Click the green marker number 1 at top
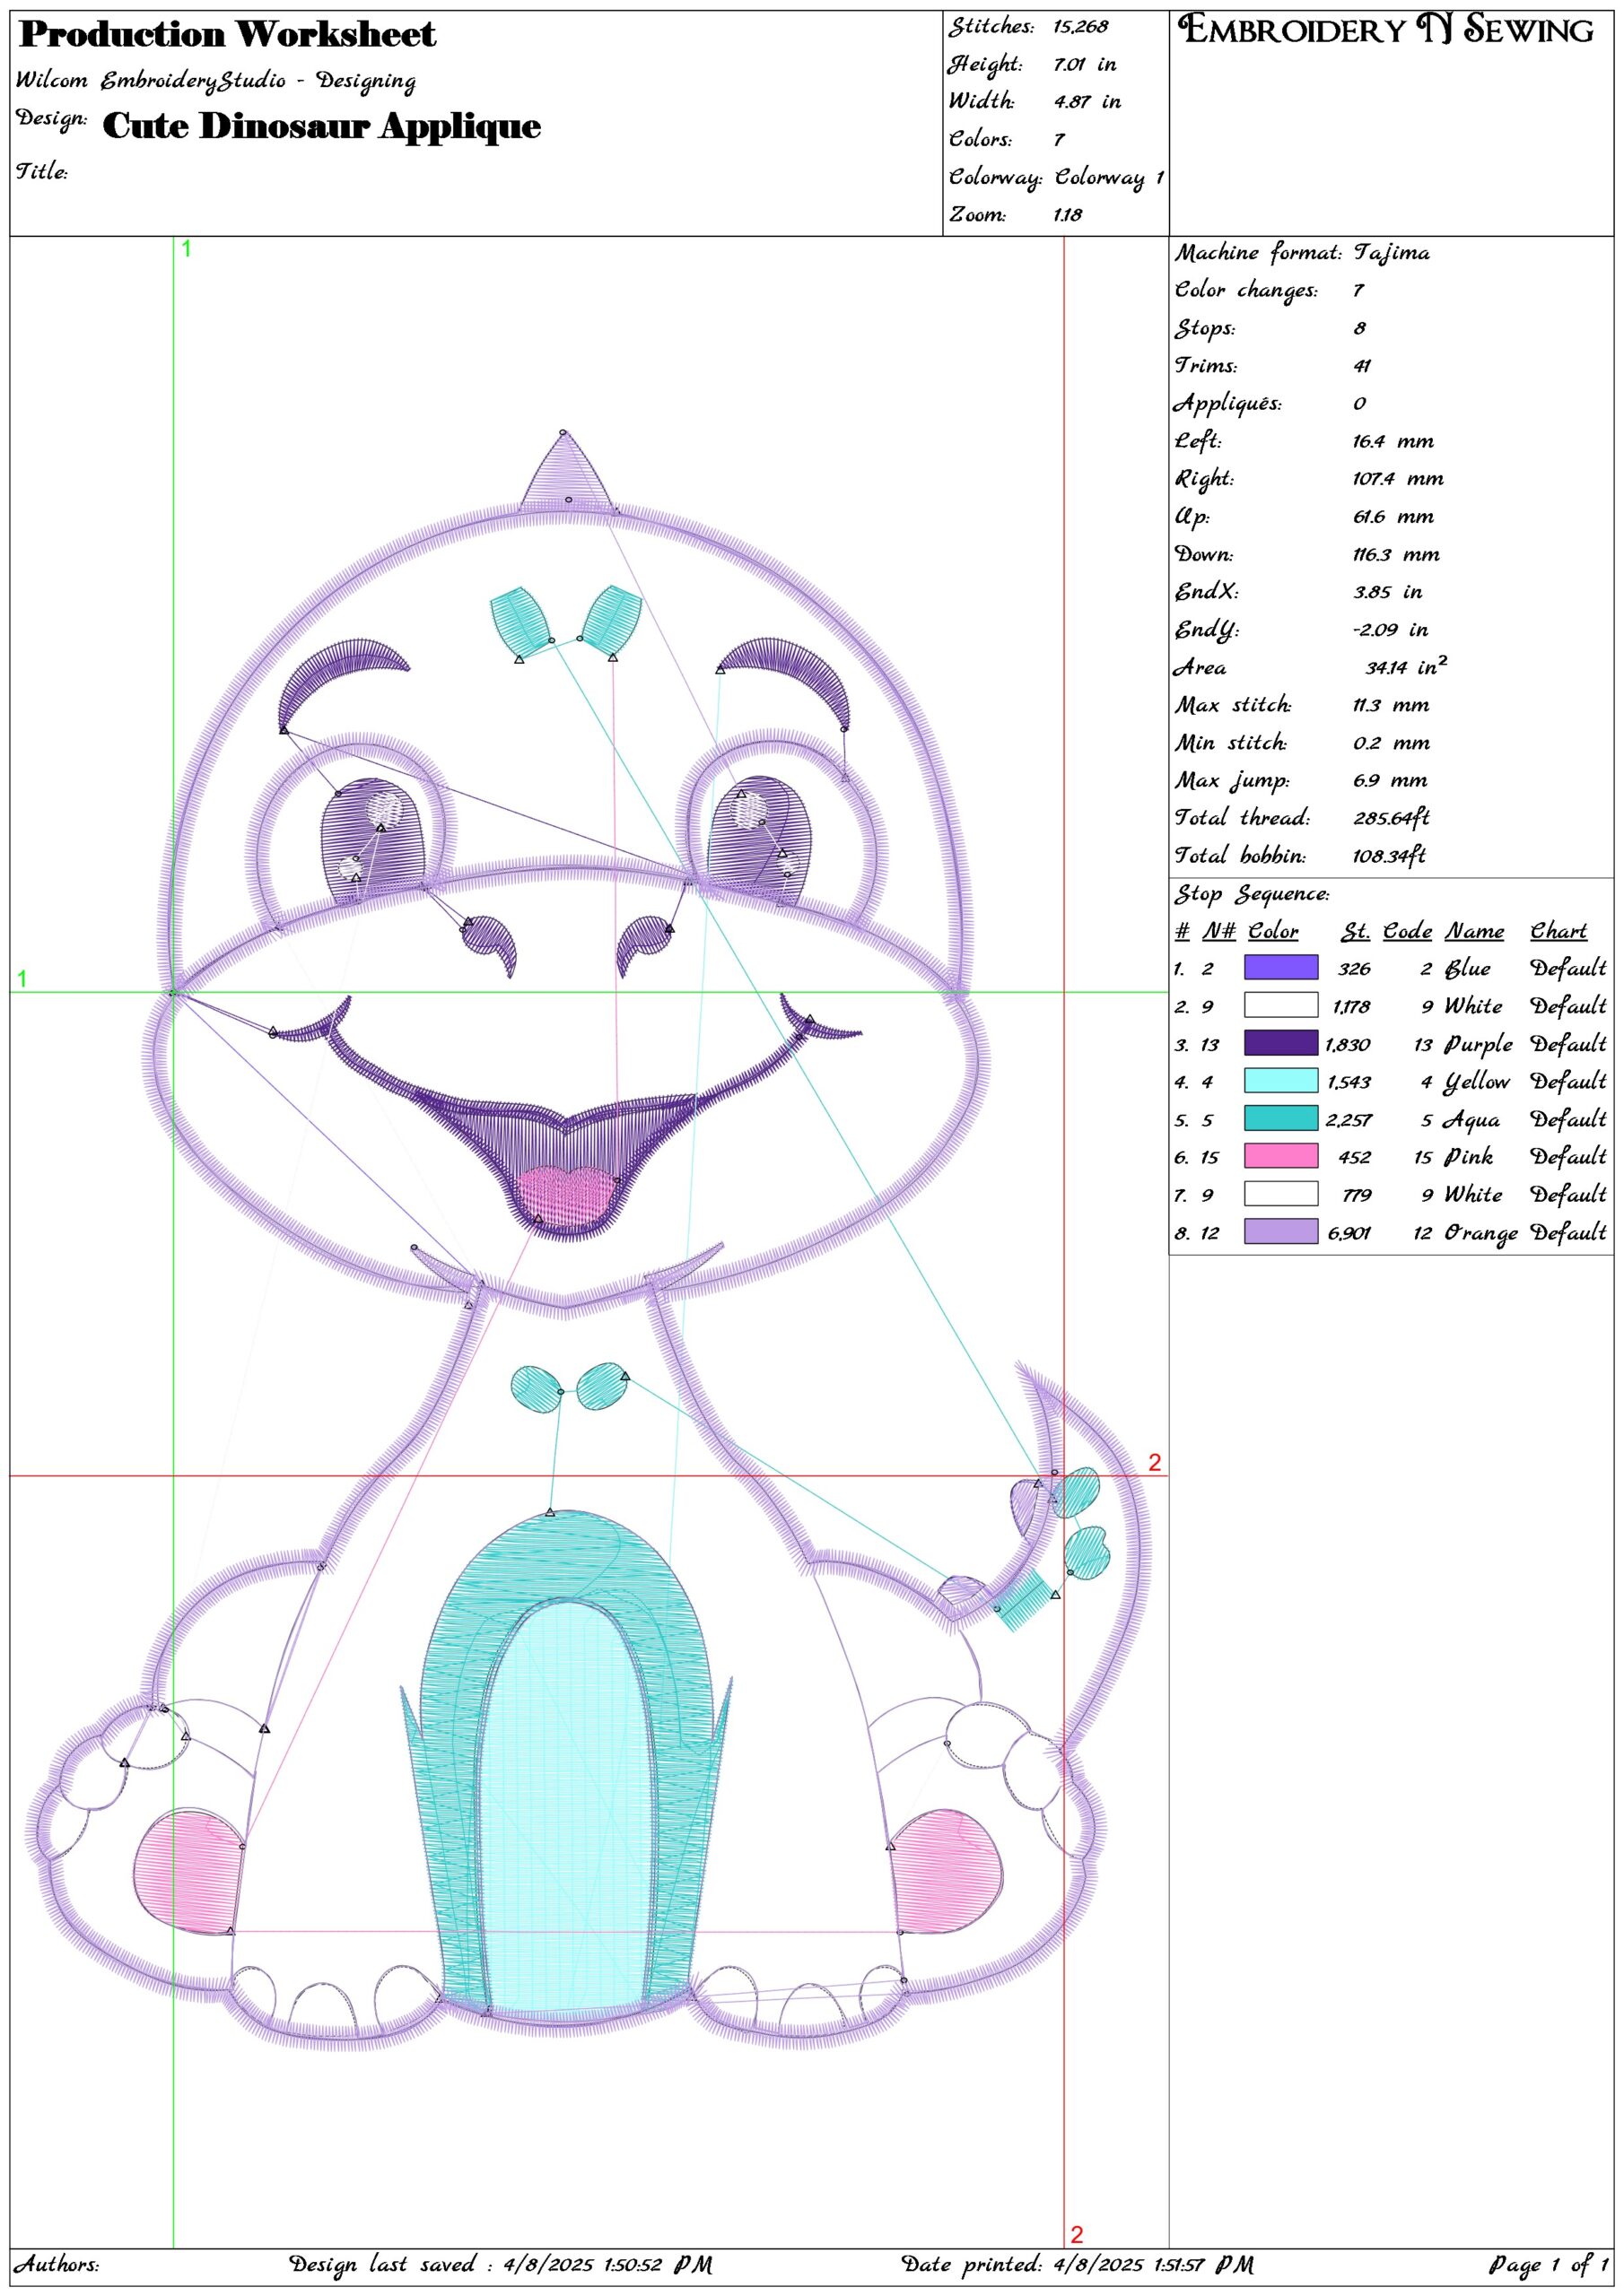1624x2296 pixels. tap(188, 249)
